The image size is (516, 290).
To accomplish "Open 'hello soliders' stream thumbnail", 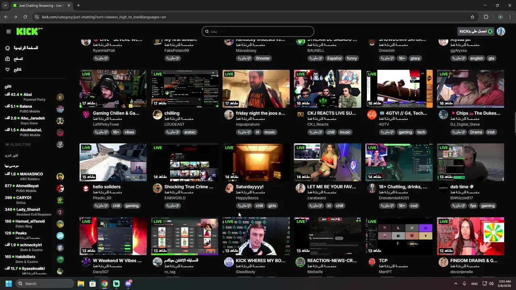I will (x=113, y=162).
